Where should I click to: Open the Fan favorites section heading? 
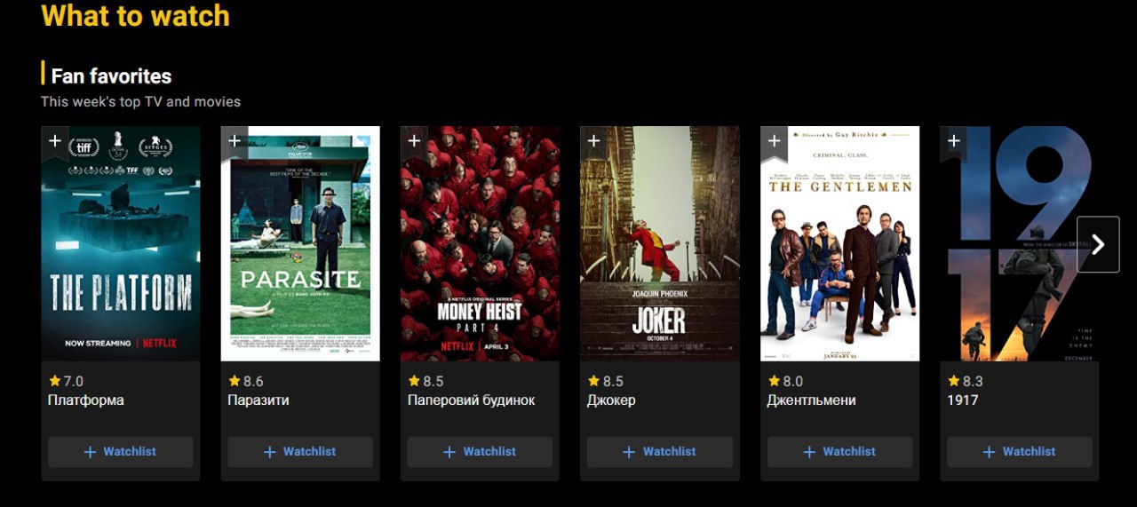click(x=111, y=76)
